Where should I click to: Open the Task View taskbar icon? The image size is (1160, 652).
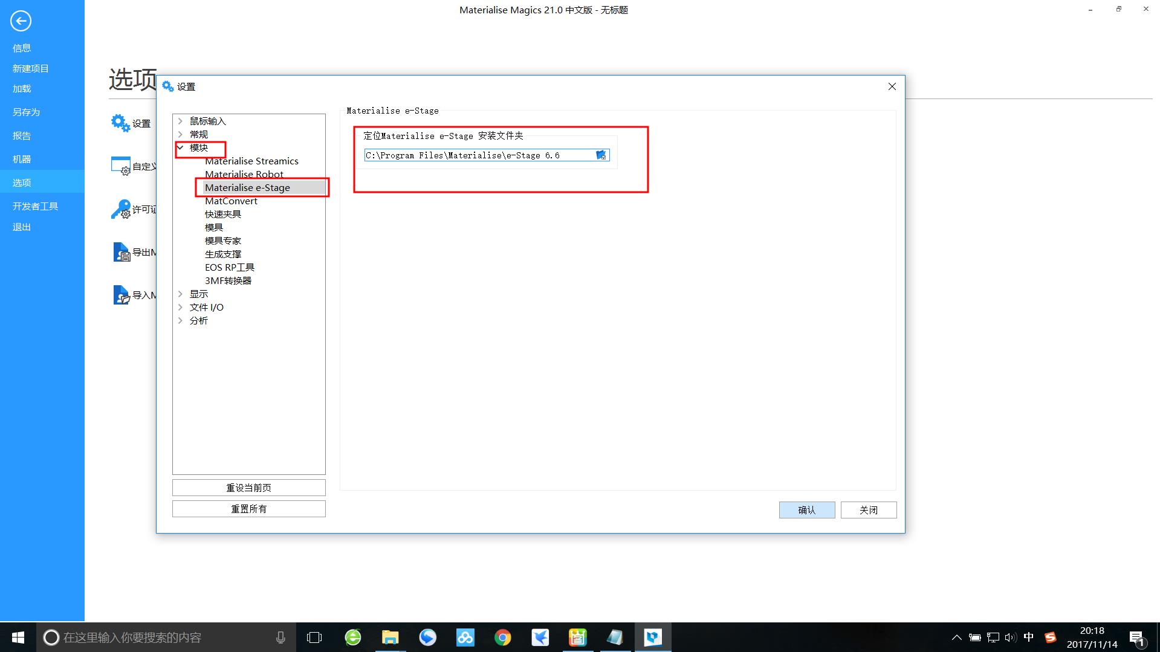(314, 637)
